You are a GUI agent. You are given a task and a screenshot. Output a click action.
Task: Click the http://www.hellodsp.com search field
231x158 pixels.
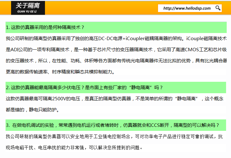coord(190,8)
